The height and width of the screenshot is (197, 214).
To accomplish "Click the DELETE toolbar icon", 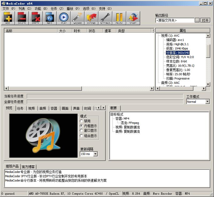I will point(22,18).
